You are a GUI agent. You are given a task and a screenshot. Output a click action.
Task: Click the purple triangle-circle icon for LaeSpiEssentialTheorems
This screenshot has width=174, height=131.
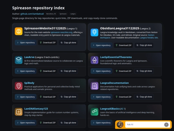(x=94, y=60)
